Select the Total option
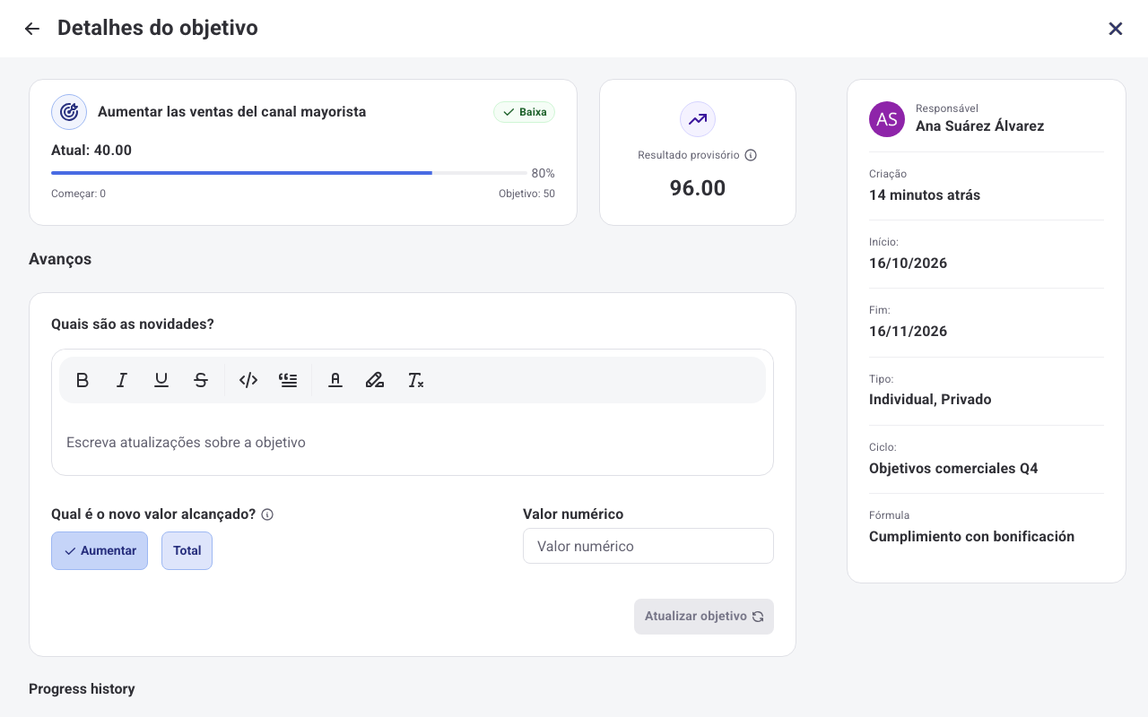 (x=187, y=550)
